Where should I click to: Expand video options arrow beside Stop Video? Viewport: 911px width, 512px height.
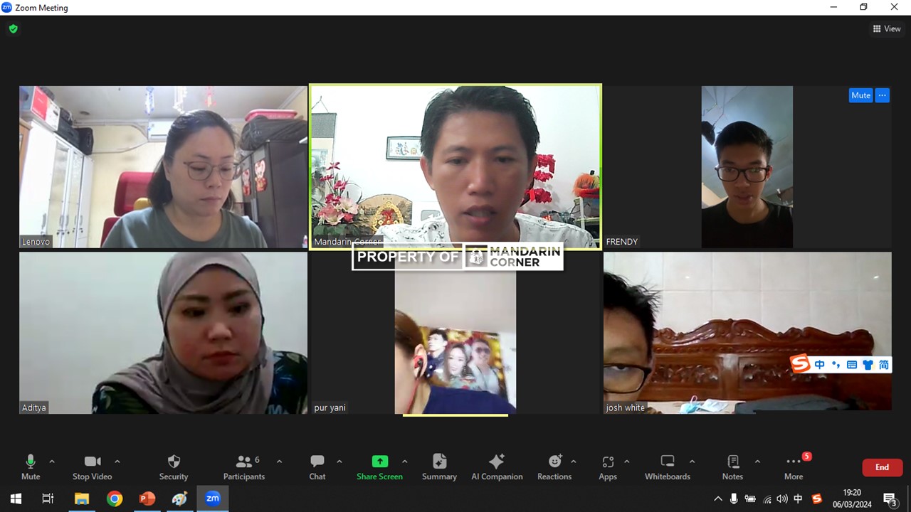pyautogui.click(x=117, y=462)
